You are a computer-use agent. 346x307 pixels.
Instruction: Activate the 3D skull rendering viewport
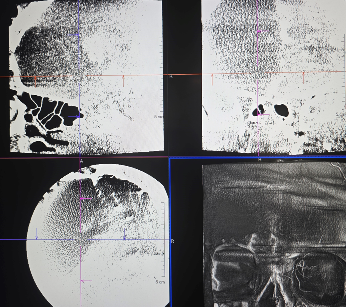click(x=274, y=232)
